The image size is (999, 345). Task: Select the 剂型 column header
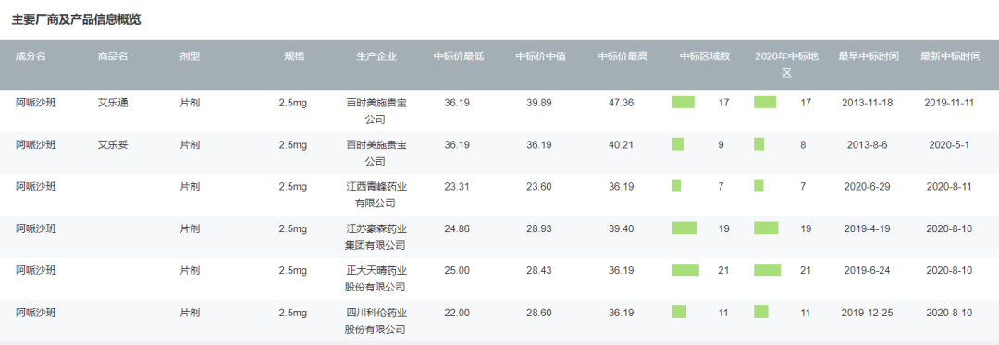point(190,56)
